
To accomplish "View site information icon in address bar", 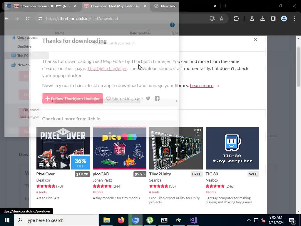I will pyautogui.click(x=40, y=19).
